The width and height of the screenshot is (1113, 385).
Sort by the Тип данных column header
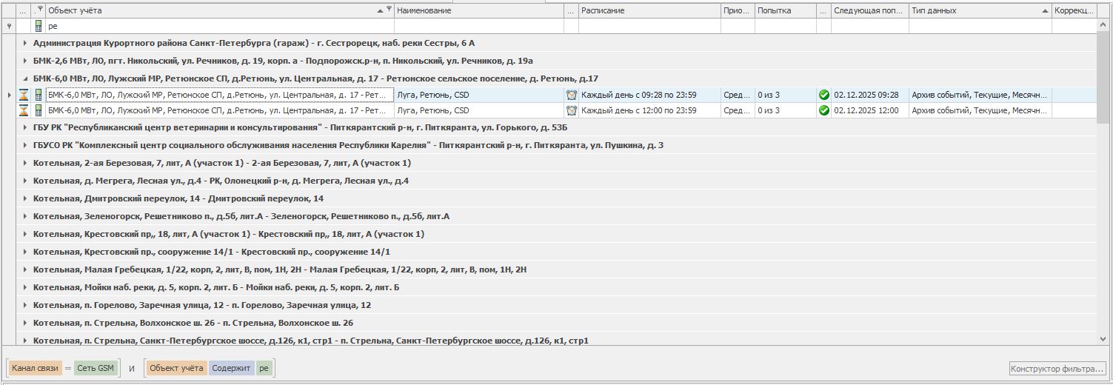click(x=979, y=10)
